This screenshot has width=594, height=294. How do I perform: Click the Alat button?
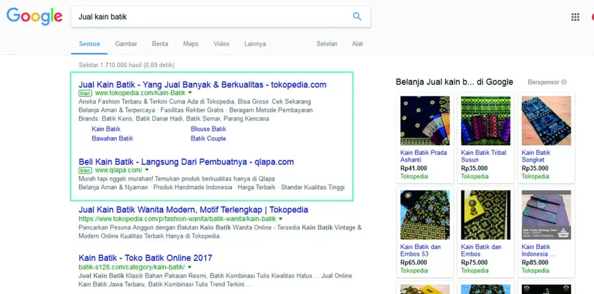click(x=357, y=44)
